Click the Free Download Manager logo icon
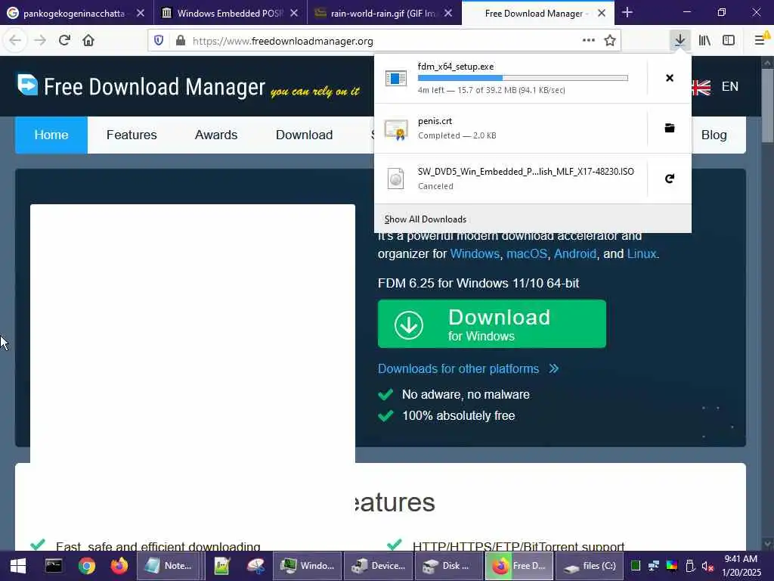The image size is (774, 581). pos(28,85)
